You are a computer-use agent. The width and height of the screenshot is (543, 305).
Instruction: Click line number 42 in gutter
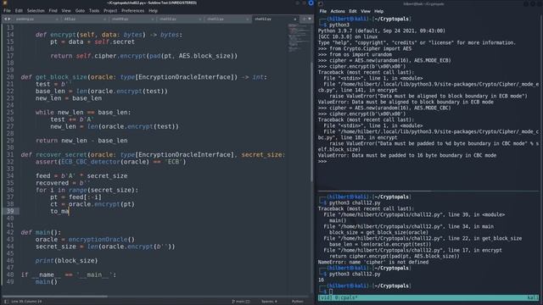pyautogui.click(x=10, y=232)
